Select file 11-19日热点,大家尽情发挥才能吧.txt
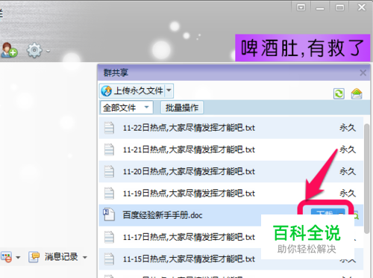Image resolution: width=373 pixels, height=278 pixels. (231, 194)
